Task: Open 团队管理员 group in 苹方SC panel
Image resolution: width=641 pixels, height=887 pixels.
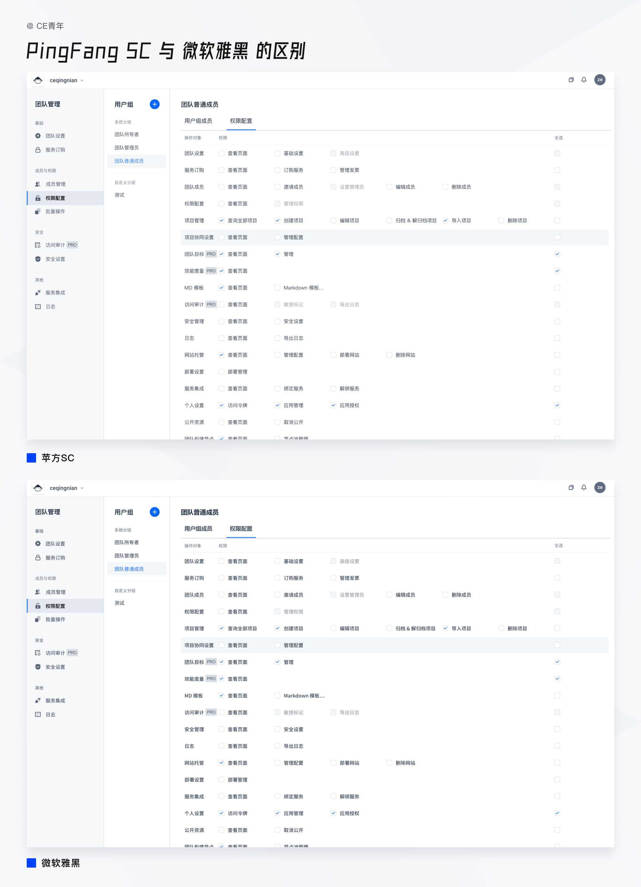Action: 127,148
